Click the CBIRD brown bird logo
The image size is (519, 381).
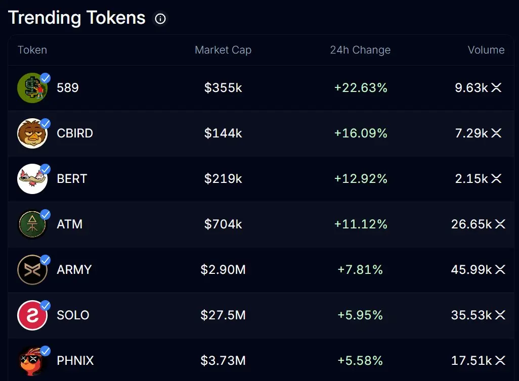coord(32,133)
